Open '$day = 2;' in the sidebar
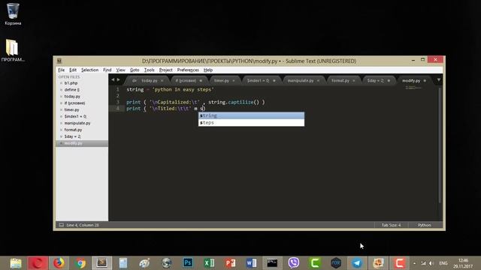 pyautogui.click(x=73, y=136)
